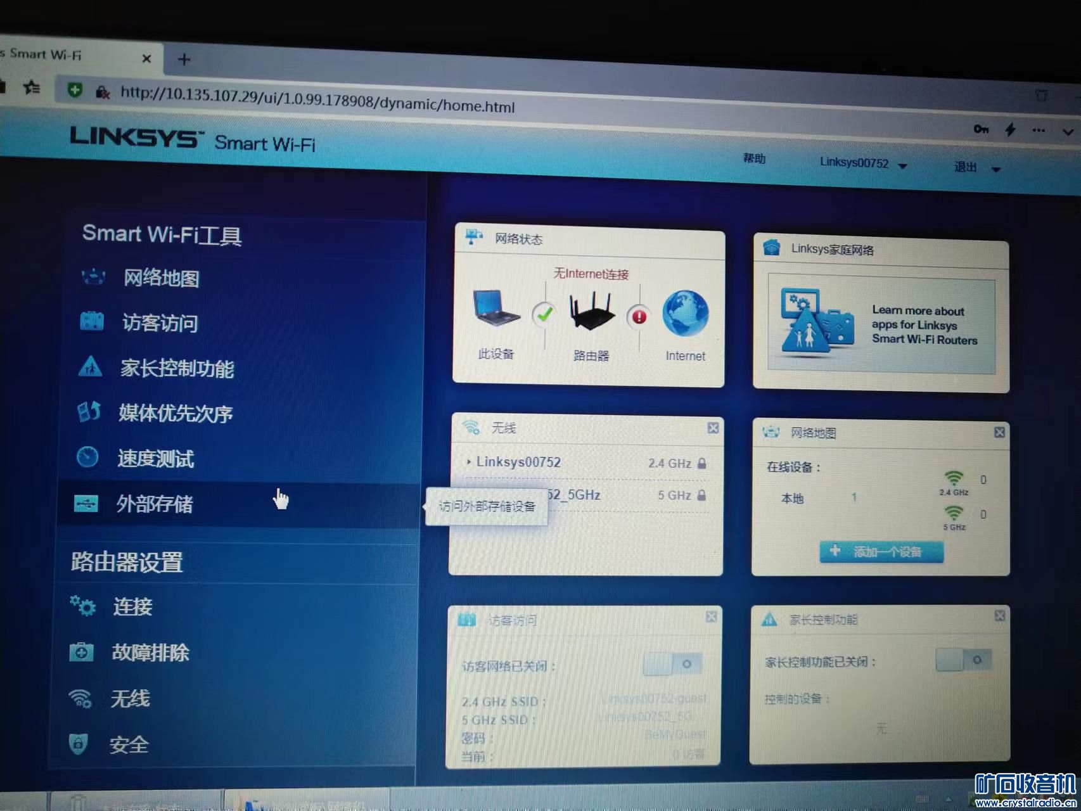Click the browser lightning bolt icon
The height and width of the screenshot is (811, 1081).
[x=1010, y=130]
